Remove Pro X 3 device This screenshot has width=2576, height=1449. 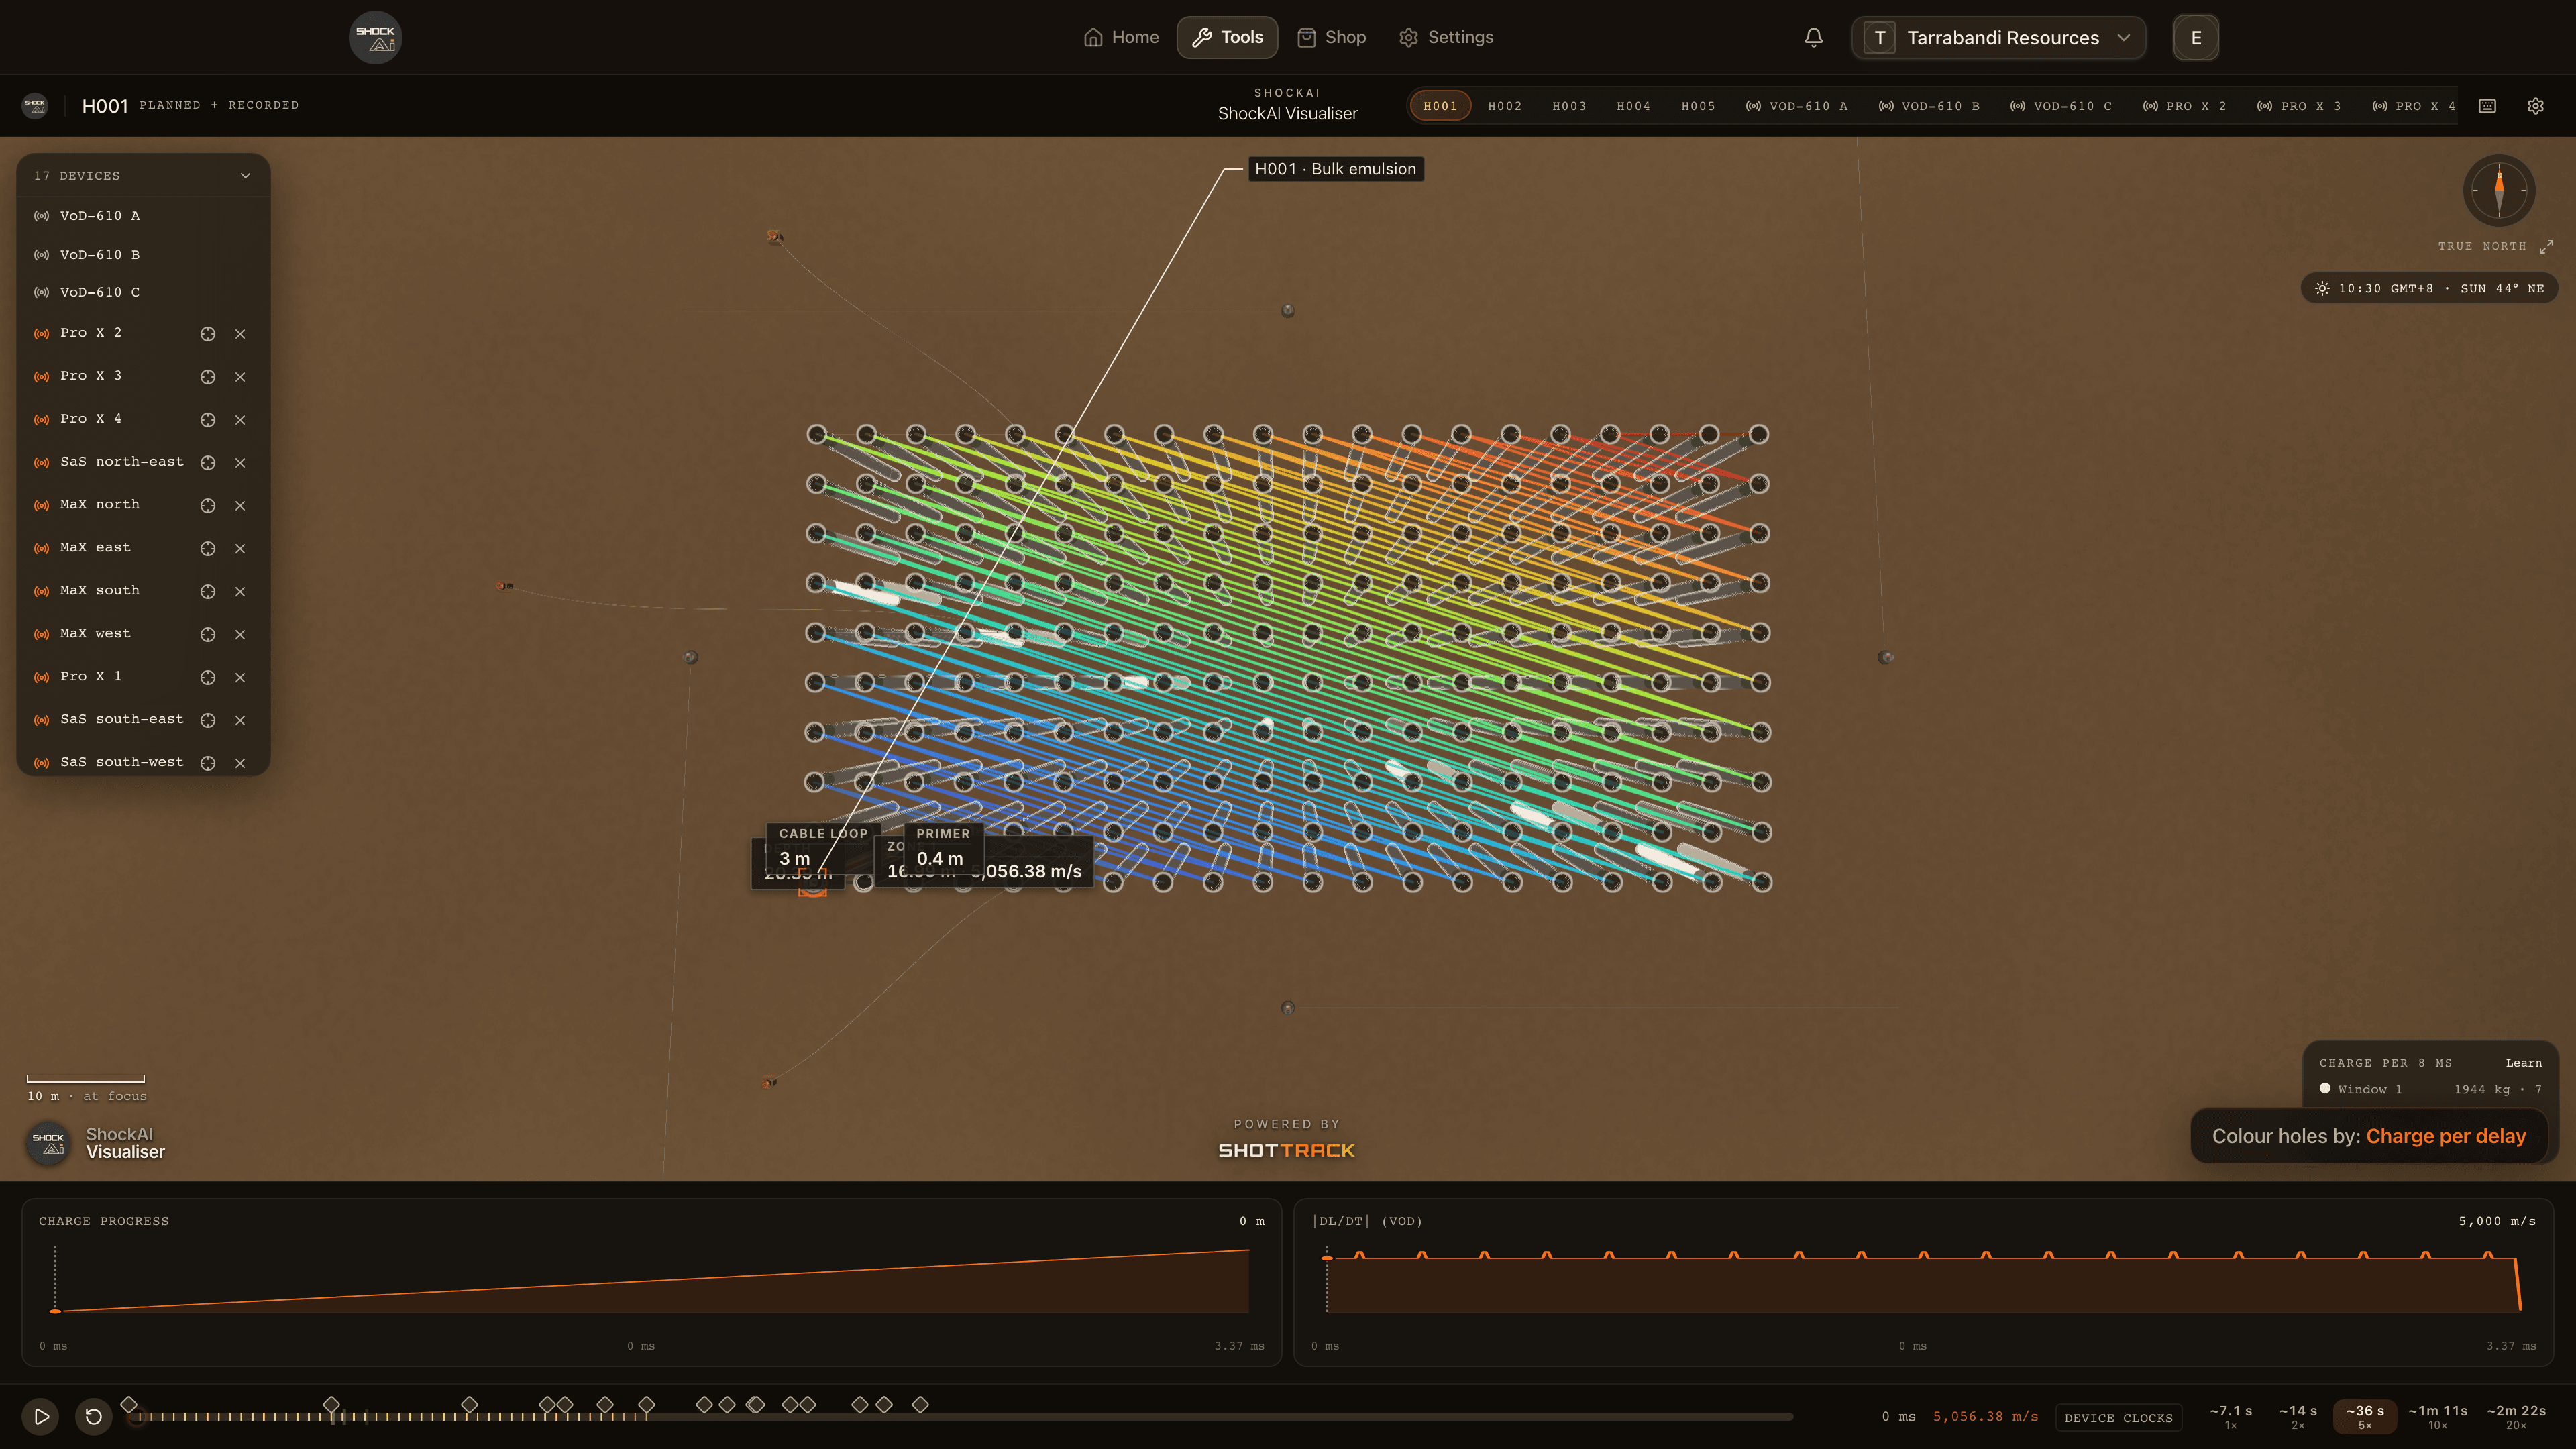tap(240, 377)
